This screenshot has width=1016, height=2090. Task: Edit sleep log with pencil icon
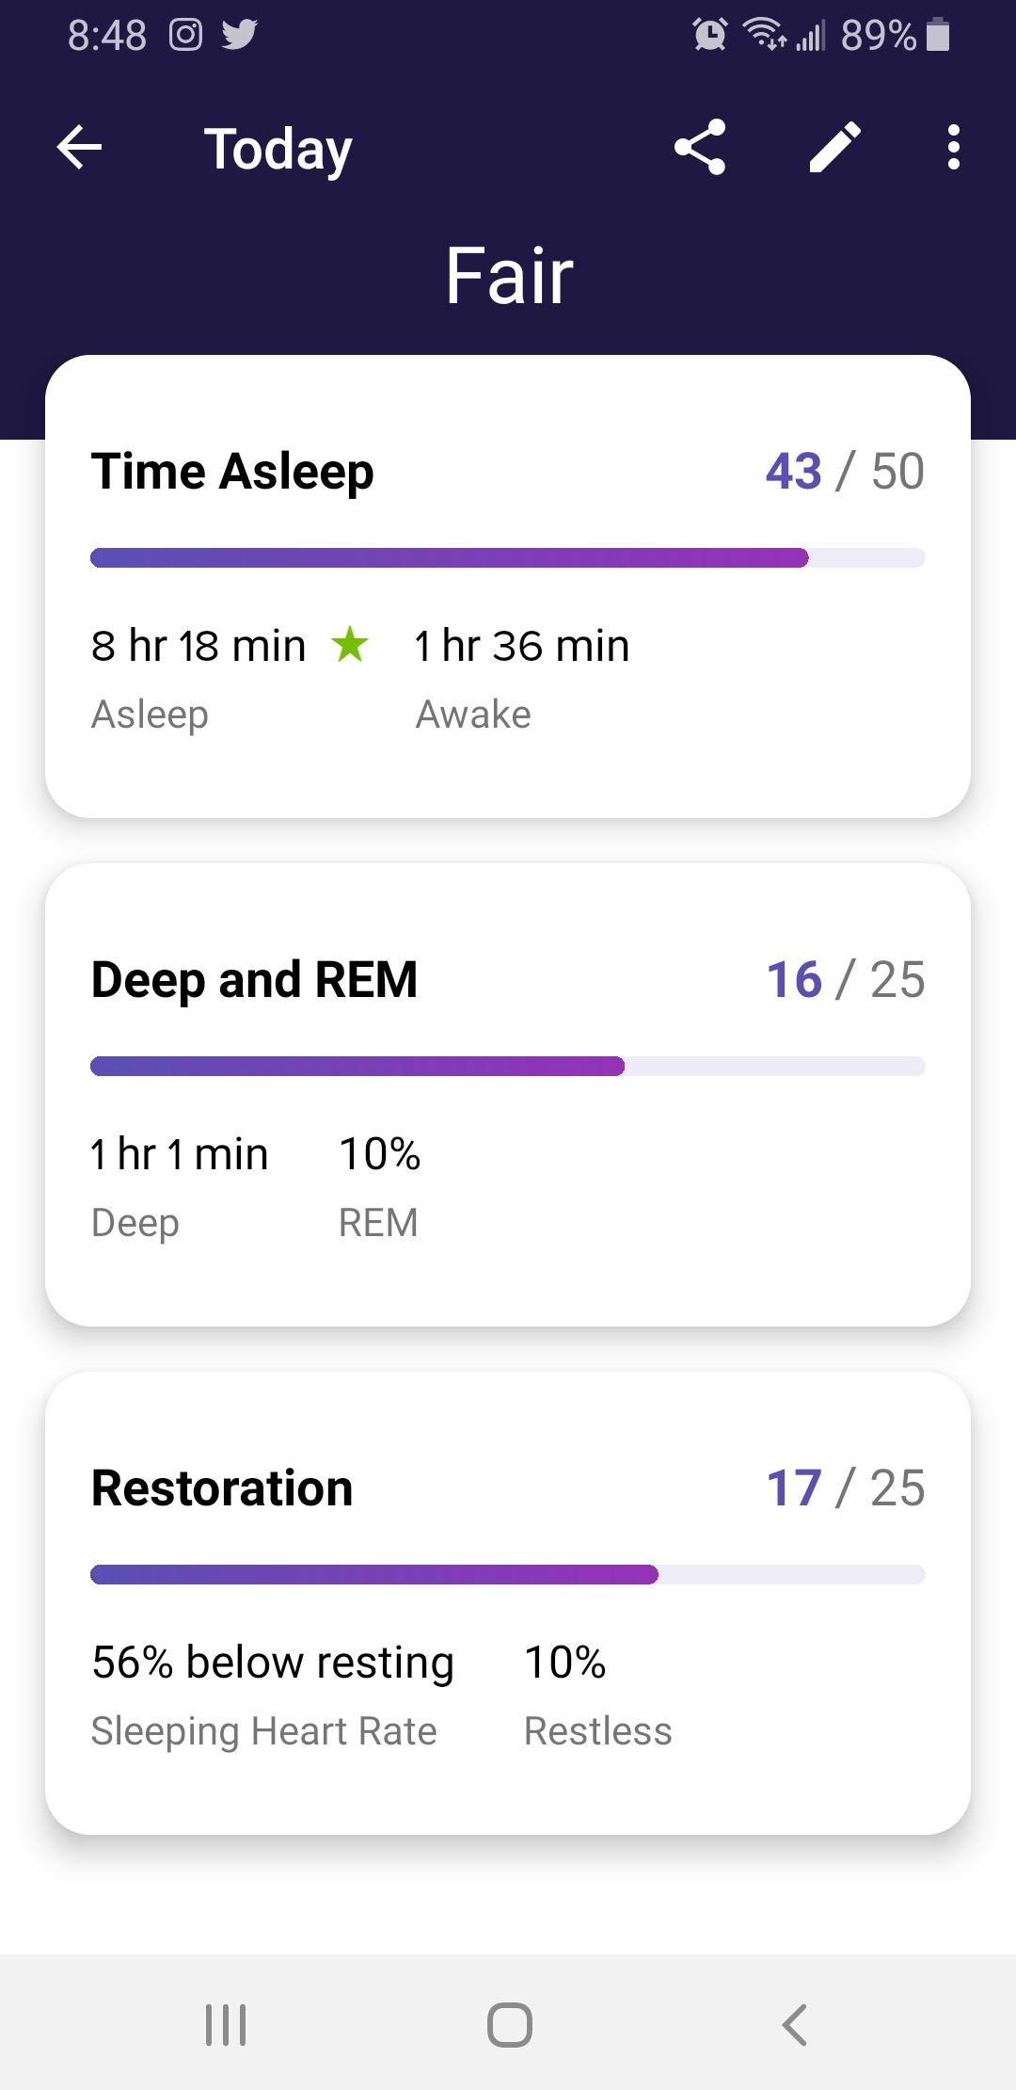[x=835, y=148]
